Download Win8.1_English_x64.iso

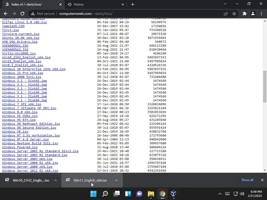[x=22, y=65]
